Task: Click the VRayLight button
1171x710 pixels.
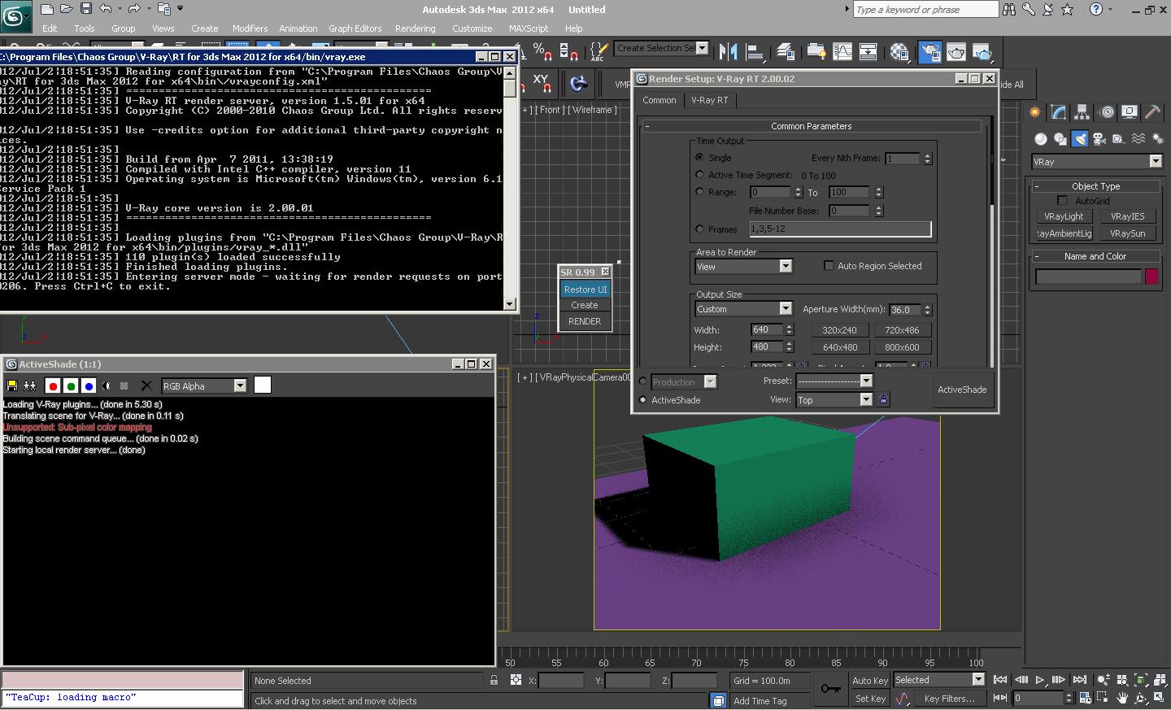Action: [1064, 216]
